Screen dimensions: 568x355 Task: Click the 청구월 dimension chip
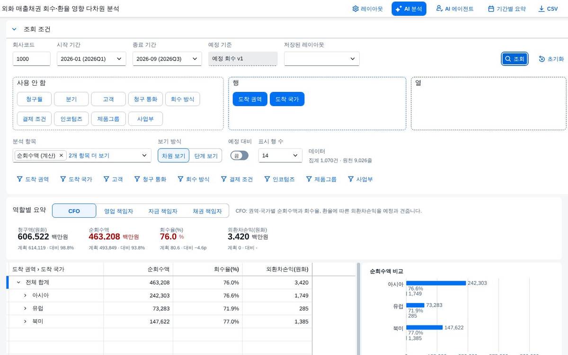[34, 99]
